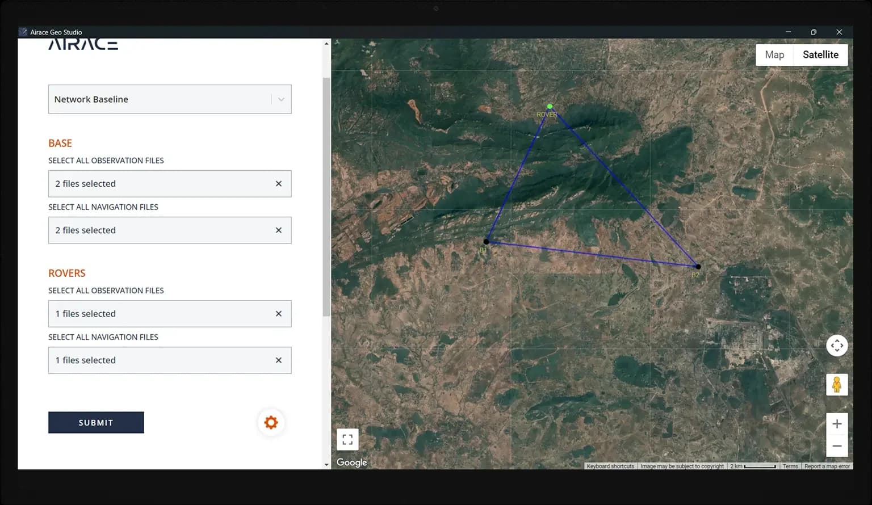
Task: Open base observation files selector field
Action: click(170, 184)
